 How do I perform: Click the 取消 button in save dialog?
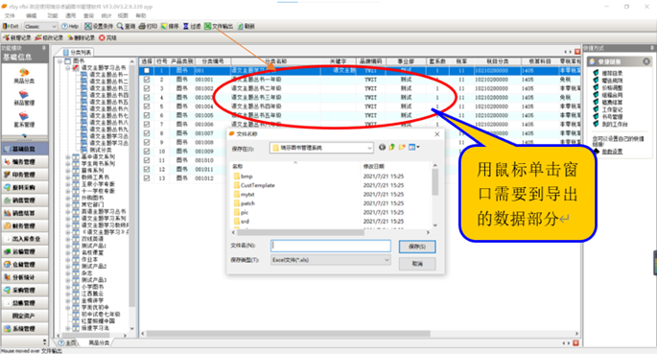click(417, 264)
